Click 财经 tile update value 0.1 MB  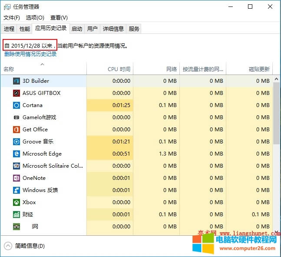[261, 215]
